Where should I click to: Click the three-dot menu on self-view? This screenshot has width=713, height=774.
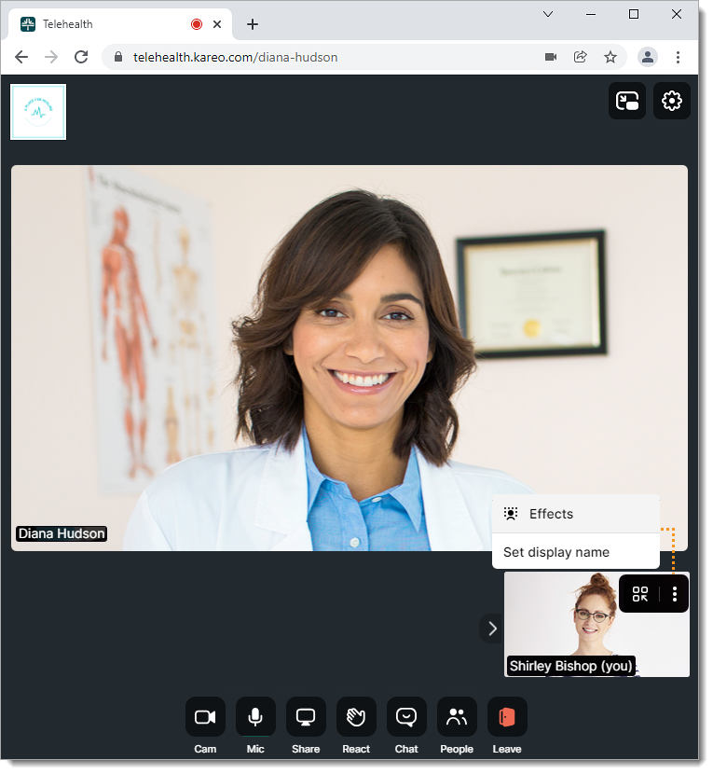click(675, 594)
